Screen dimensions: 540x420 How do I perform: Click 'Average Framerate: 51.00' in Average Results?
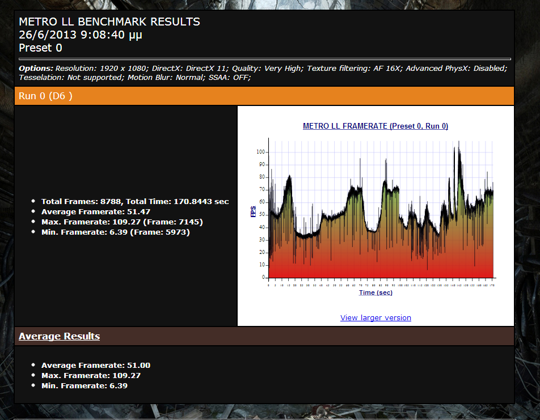[96, 365]
